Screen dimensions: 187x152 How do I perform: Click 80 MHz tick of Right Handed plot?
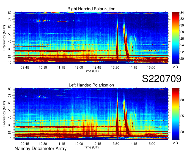(10, 13)
